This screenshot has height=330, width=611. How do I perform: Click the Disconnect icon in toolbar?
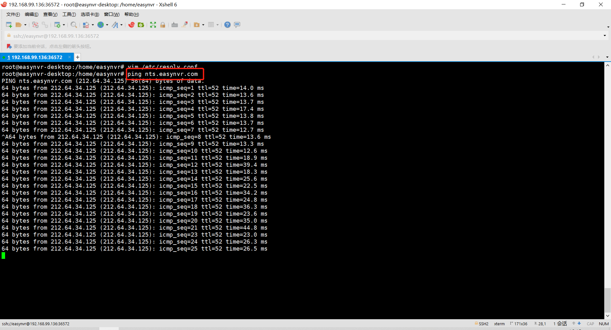click(35, 25)
